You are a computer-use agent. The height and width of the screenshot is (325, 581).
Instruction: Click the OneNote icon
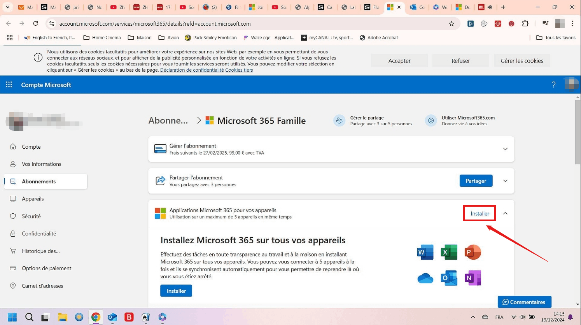coord(472,278)
